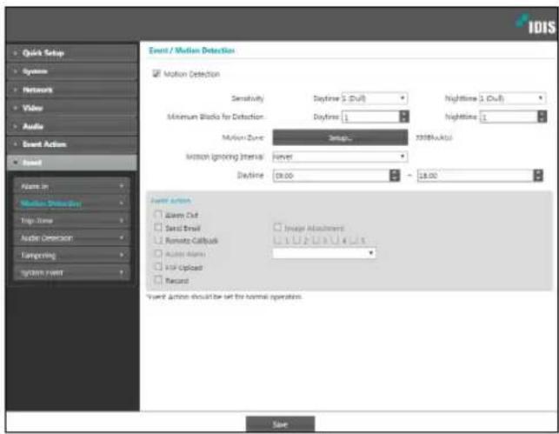Image resolution: width=559 pixels, height=434 pixels.
Task: Open the System menu section
Action: tap(71, 71)
